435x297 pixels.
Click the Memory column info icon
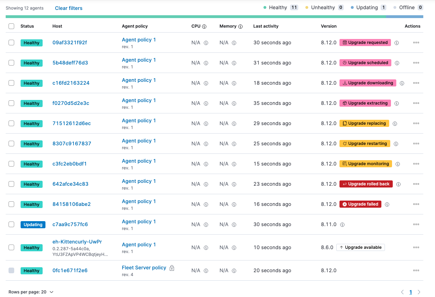click(240, 26)
